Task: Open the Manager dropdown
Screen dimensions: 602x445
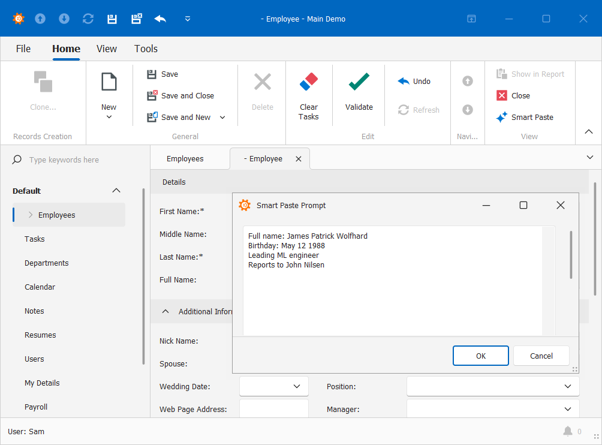Action: tap(568, 409)
